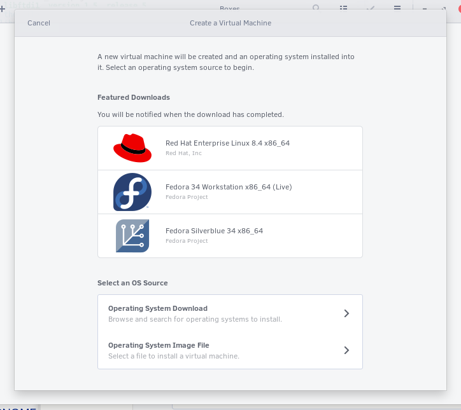Click the plus button in Boxes window
Screen dimensions: 461x410
click(x=3, y=8)
